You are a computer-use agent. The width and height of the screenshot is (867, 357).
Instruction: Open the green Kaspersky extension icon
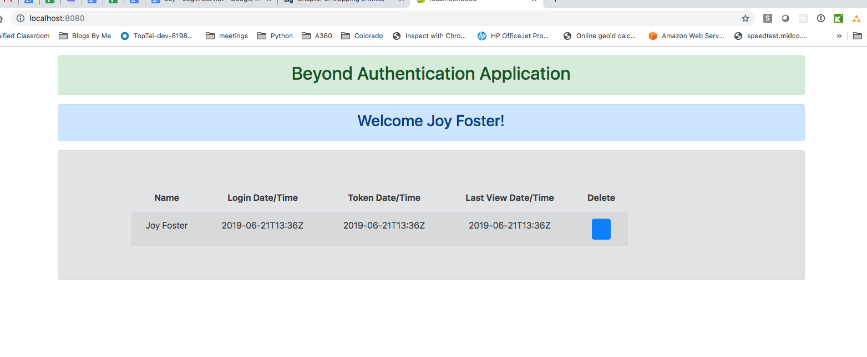coord(838,18)
